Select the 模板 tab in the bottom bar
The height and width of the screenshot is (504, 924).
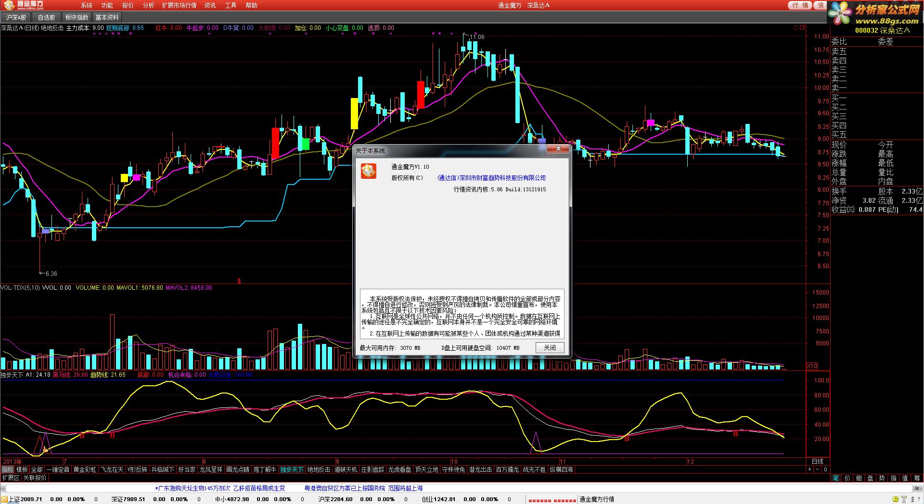pyautogui.click(x=22, y=469)
